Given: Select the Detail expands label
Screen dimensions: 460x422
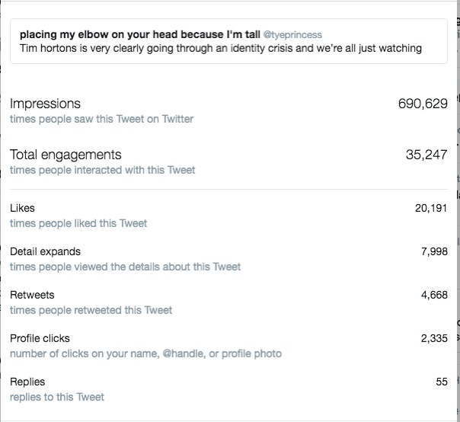Looking at the screenshot, I should [45, 252].
